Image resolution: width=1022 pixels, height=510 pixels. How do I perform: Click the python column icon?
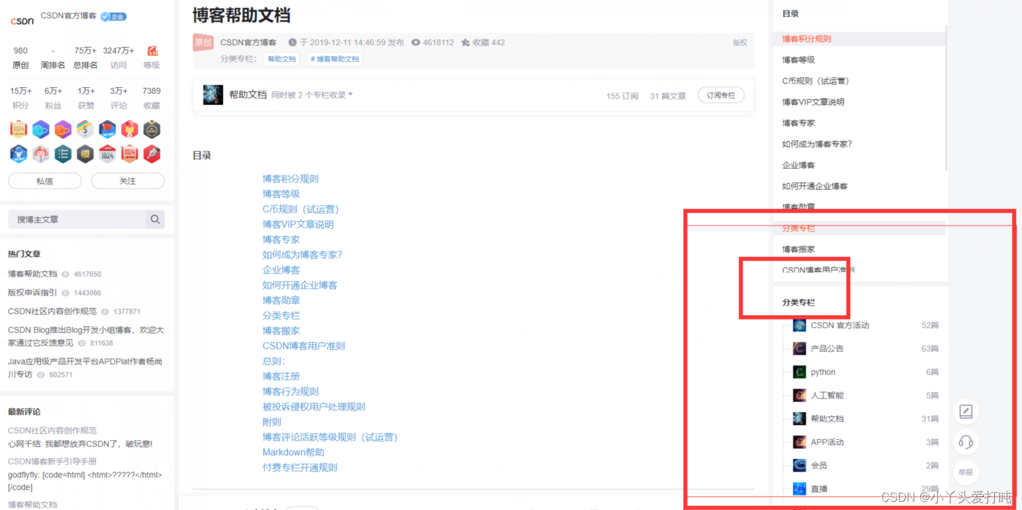(800, 372)
